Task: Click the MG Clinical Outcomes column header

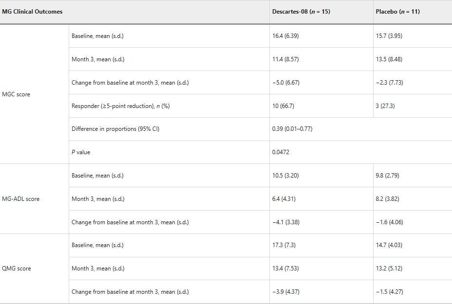Action: (x=33, y=12)
